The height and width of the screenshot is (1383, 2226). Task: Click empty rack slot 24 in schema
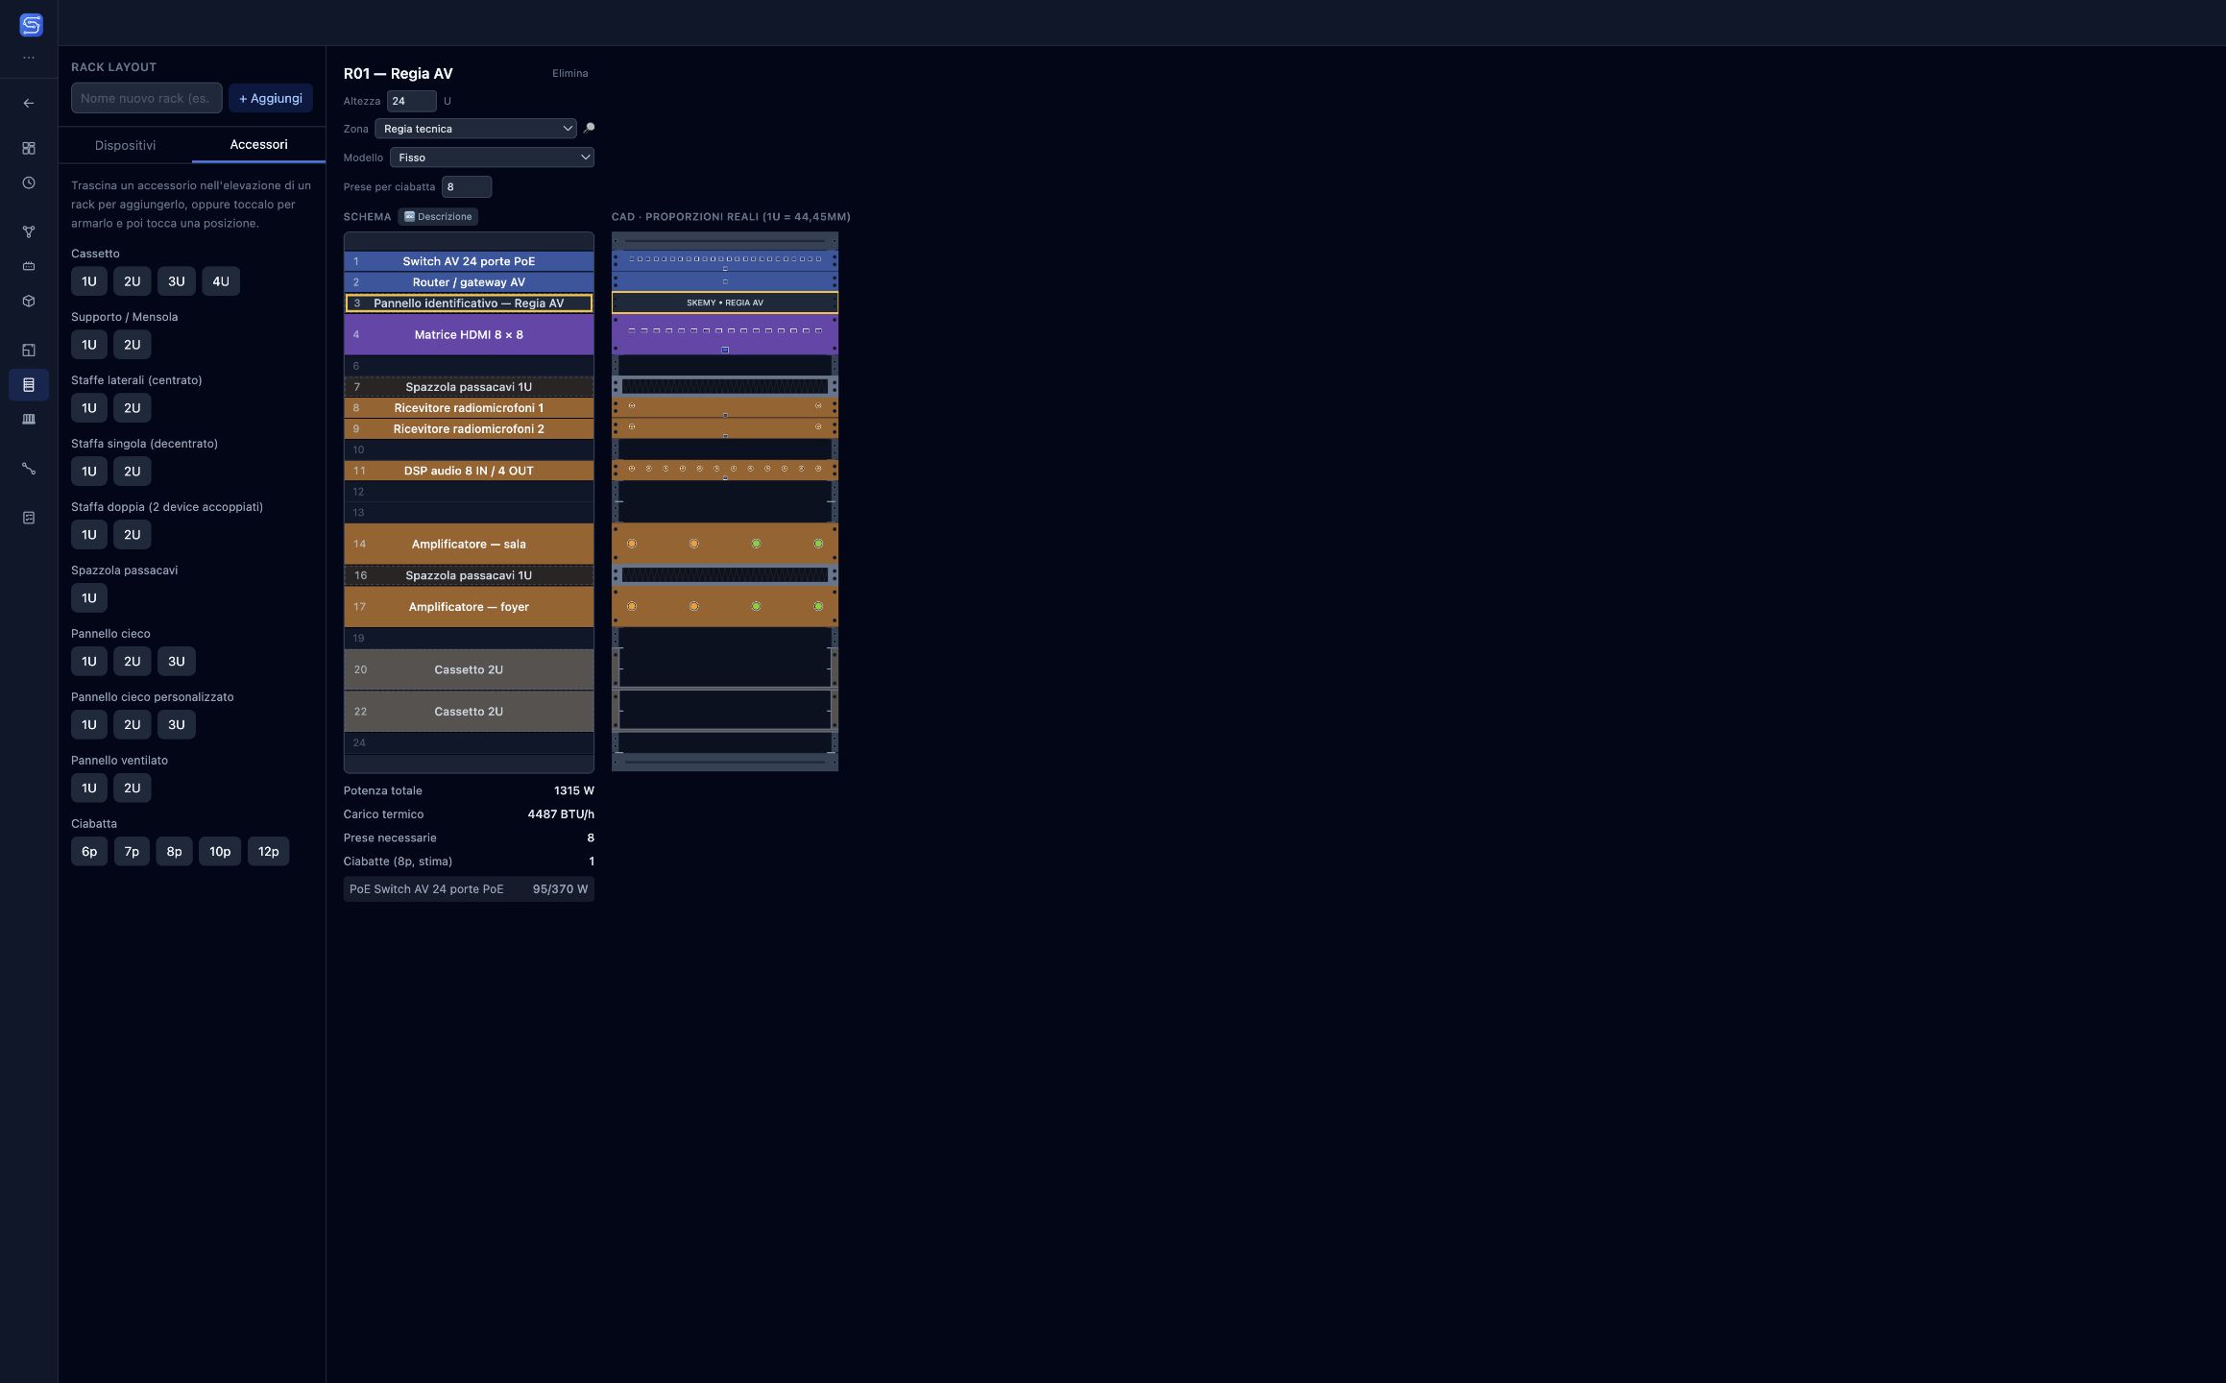tap(469, 743)
